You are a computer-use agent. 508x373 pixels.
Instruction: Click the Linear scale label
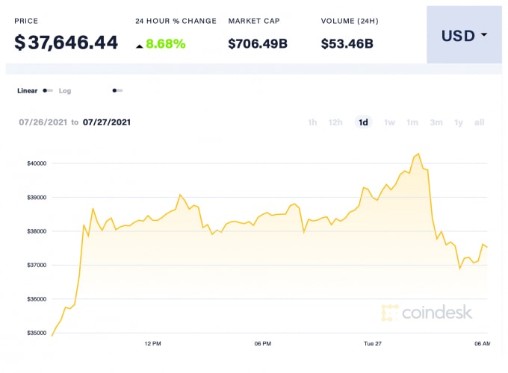pyautogui.click(x=27, y=90)
